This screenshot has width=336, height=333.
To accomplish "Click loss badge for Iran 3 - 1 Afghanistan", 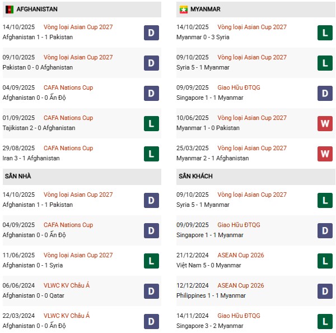I will click(x=151, y=154).
